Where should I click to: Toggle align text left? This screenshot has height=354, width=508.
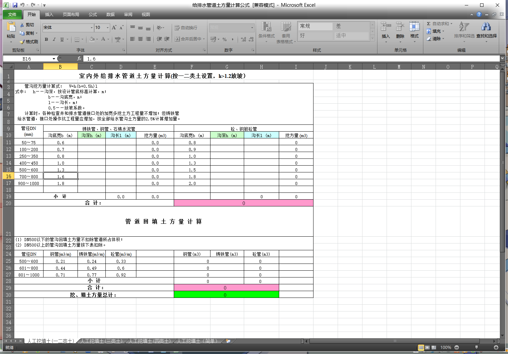(133, 39)
